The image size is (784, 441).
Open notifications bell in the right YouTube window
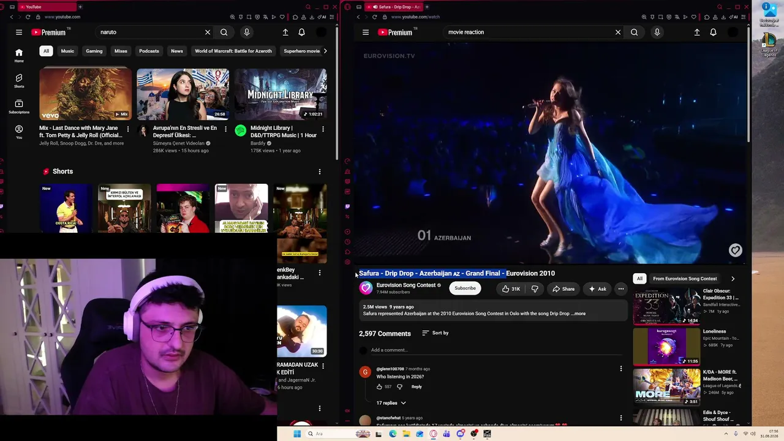tap(713, 32)
